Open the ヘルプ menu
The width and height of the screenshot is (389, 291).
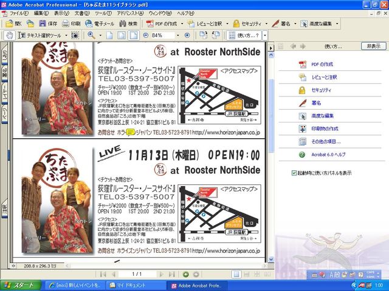point(185,13)
